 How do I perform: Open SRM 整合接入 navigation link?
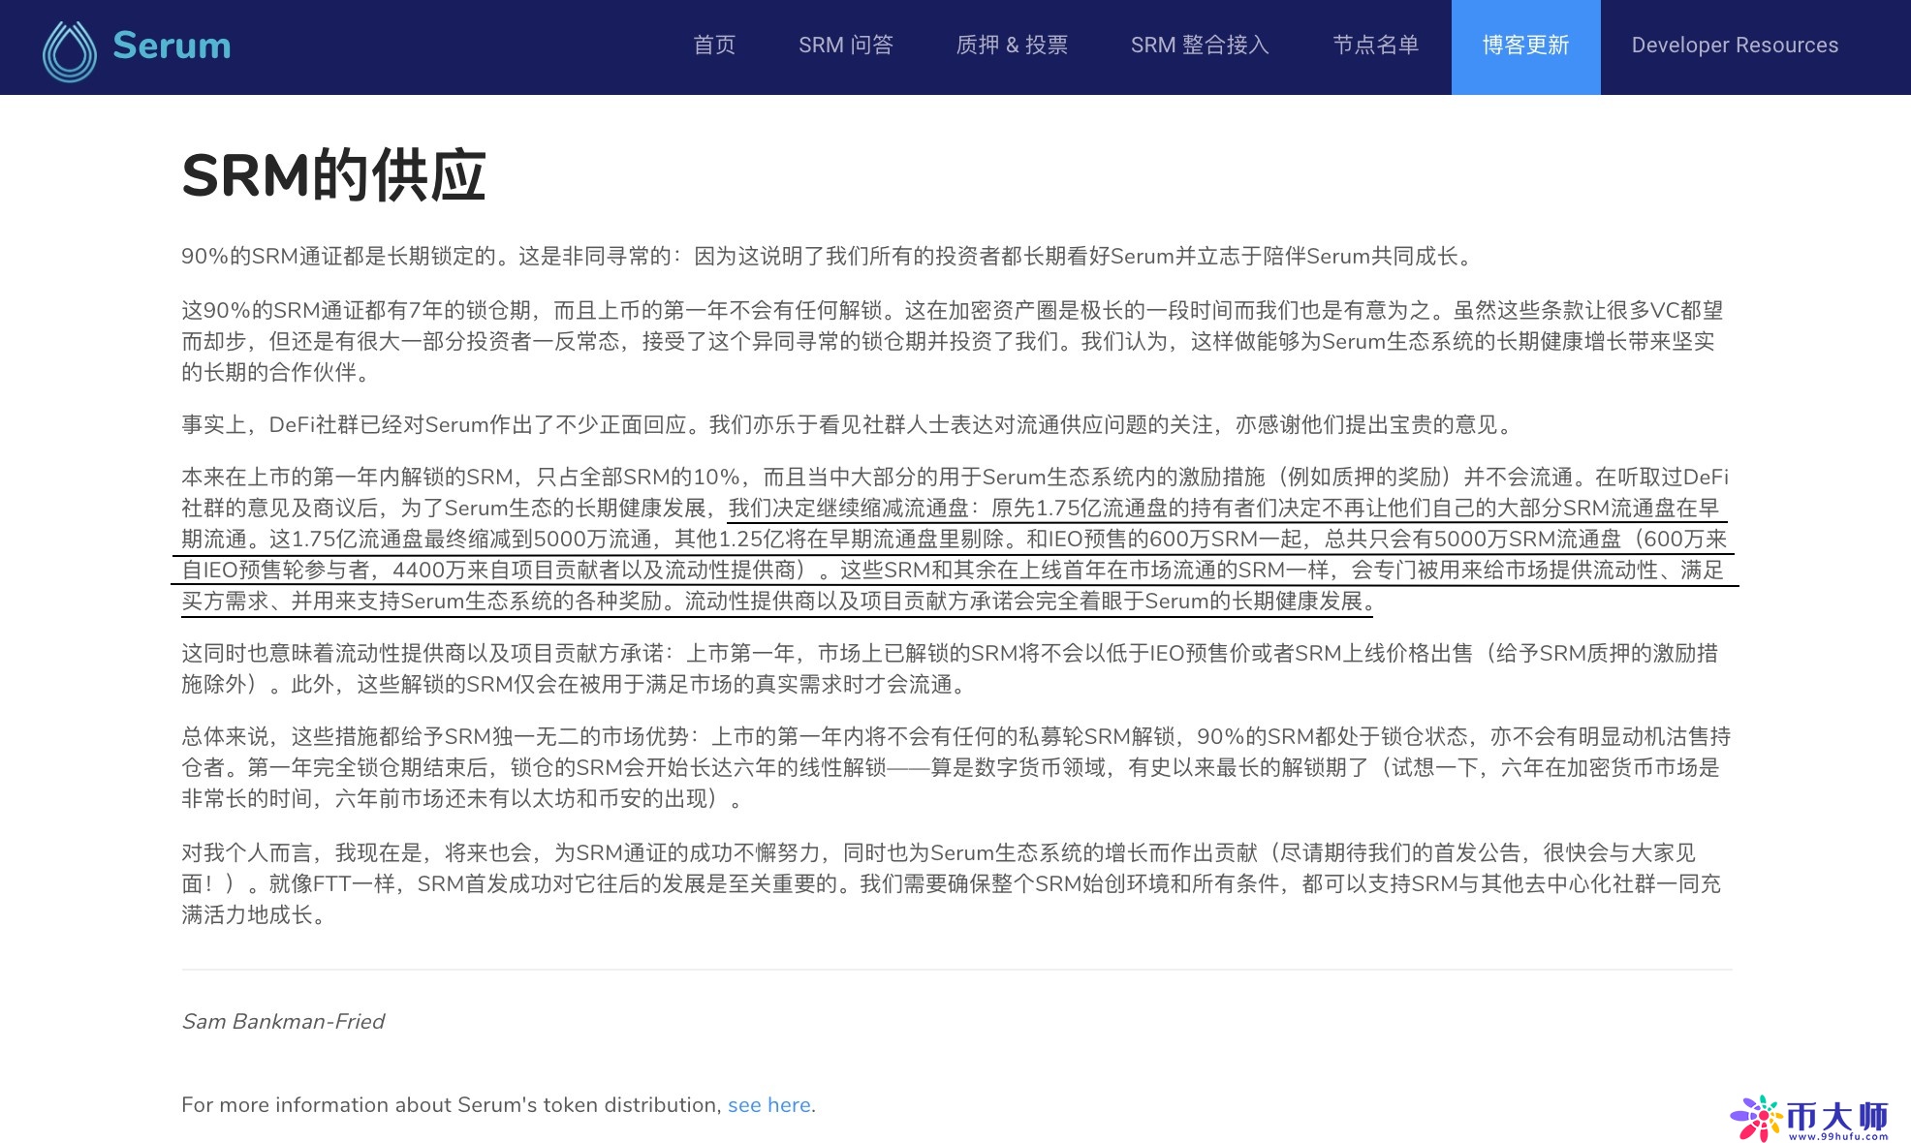click(x=1200, y=46)
